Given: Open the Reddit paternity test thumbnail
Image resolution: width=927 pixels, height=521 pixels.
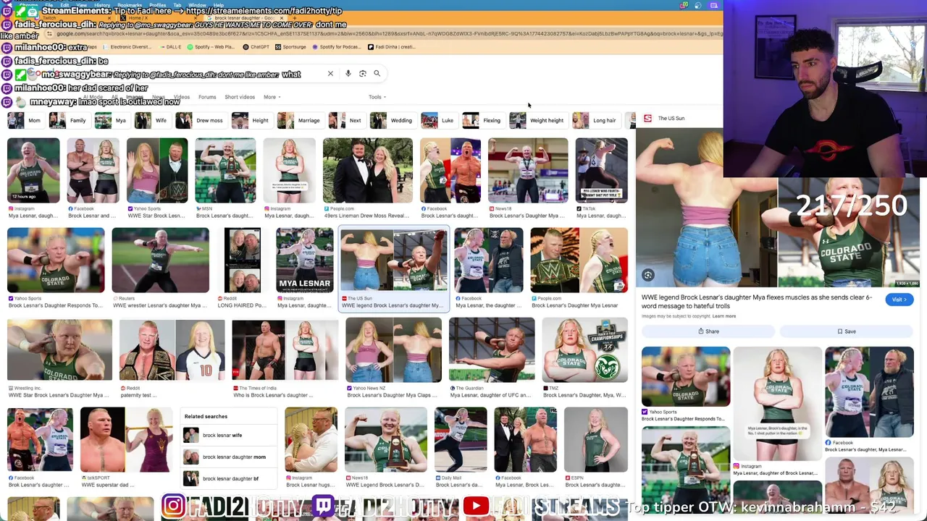Looking at the screenshot, I should coord(172,350).
